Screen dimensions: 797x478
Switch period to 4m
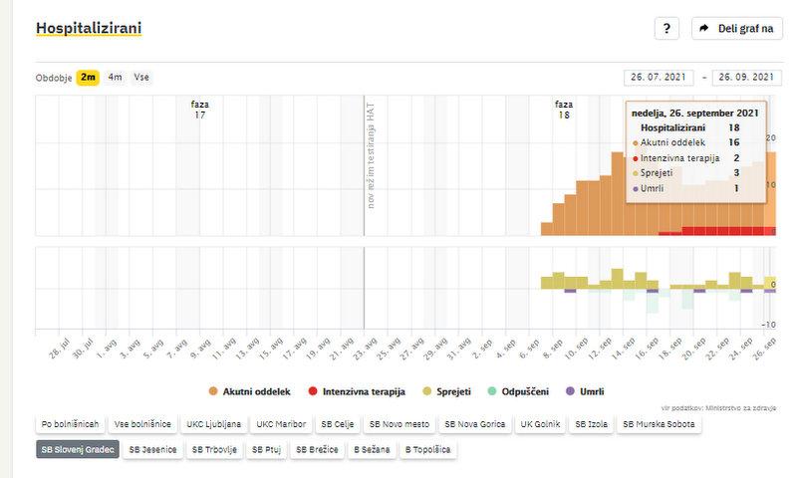pos(116,77)
